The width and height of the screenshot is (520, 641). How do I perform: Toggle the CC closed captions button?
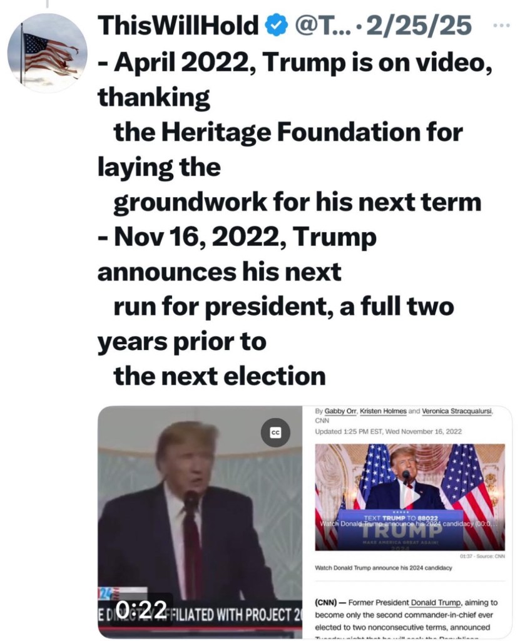[276, 432]
